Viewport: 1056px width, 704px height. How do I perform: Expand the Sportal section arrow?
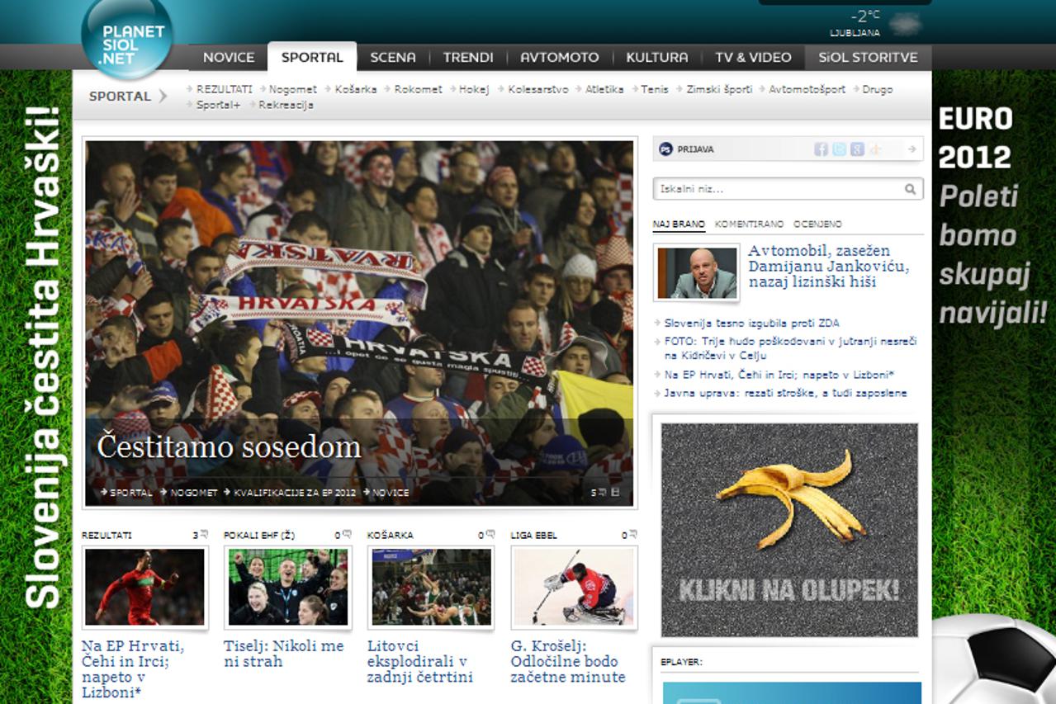tap(163, 96)
